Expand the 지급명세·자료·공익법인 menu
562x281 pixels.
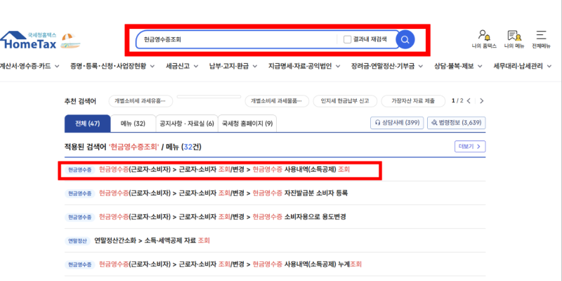click(x=304, y=66)
